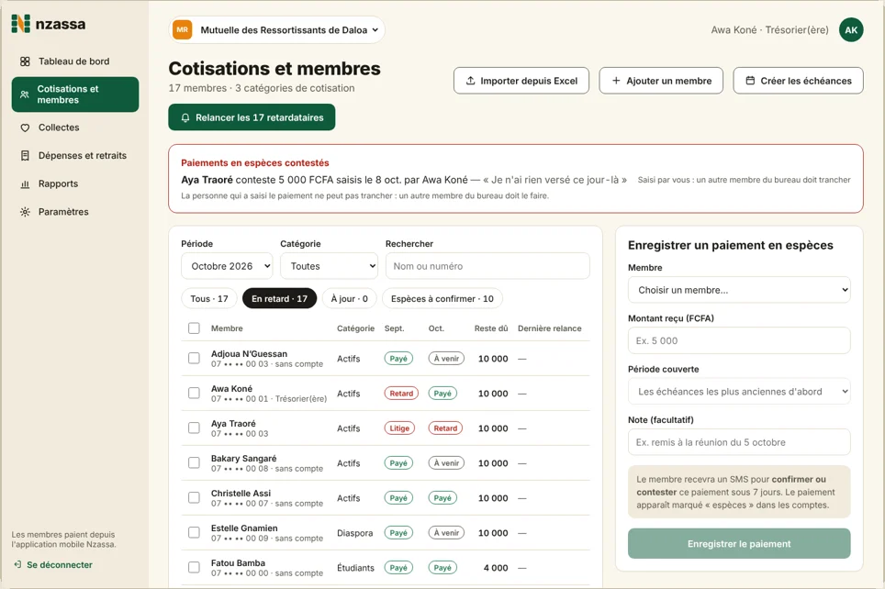This screenshot has width=885, height=589.
Task: Click Enregistrer le paiement button
Action: point(739,543)
